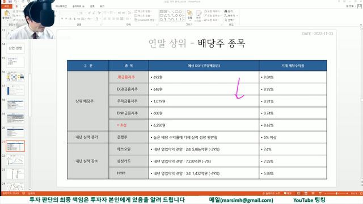The height and width of the screenshot is (204, 363).
Task: Click the Convert to SmartArt icon
Action: (136, 20)
